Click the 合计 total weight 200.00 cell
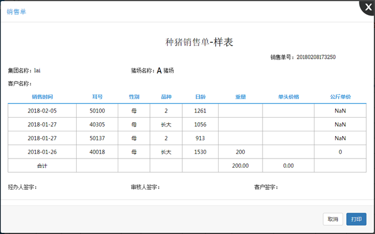 tap(241, 165)
